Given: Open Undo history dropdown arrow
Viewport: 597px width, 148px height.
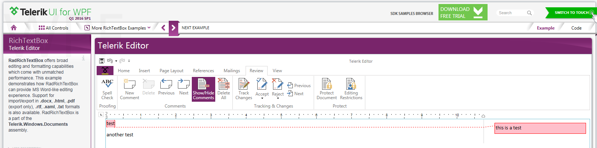Looking at the screenshot, I should [x=116, y=61].
